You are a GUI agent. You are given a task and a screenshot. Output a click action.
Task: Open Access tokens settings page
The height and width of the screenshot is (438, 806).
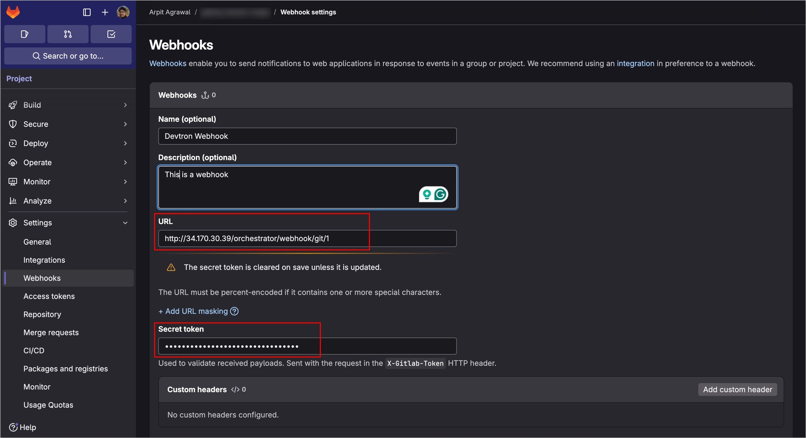coord(49,296)
